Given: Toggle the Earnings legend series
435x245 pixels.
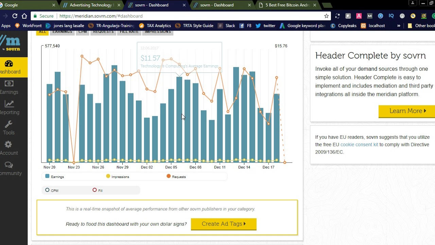Looking at the screenshot, I should (x=54, y=177).
